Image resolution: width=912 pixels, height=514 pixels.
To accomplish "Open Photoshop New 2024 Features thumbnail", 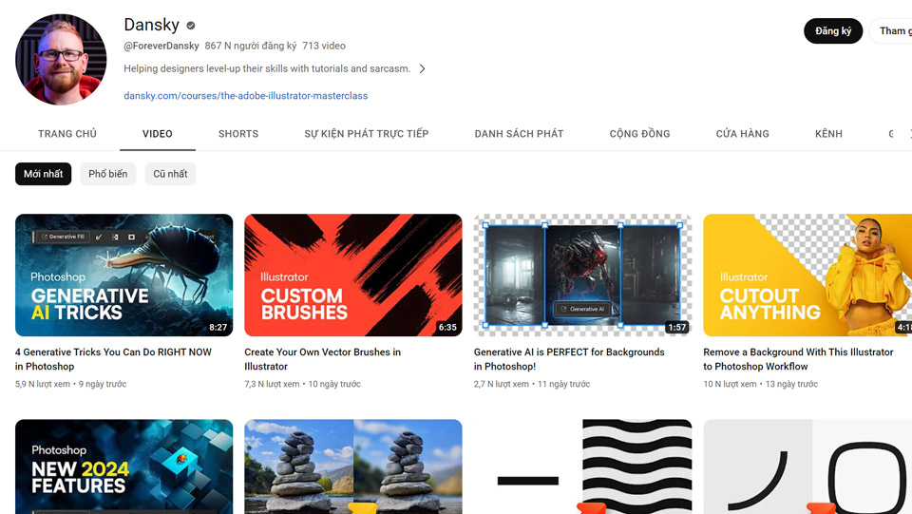I will (x=123, y=466).
